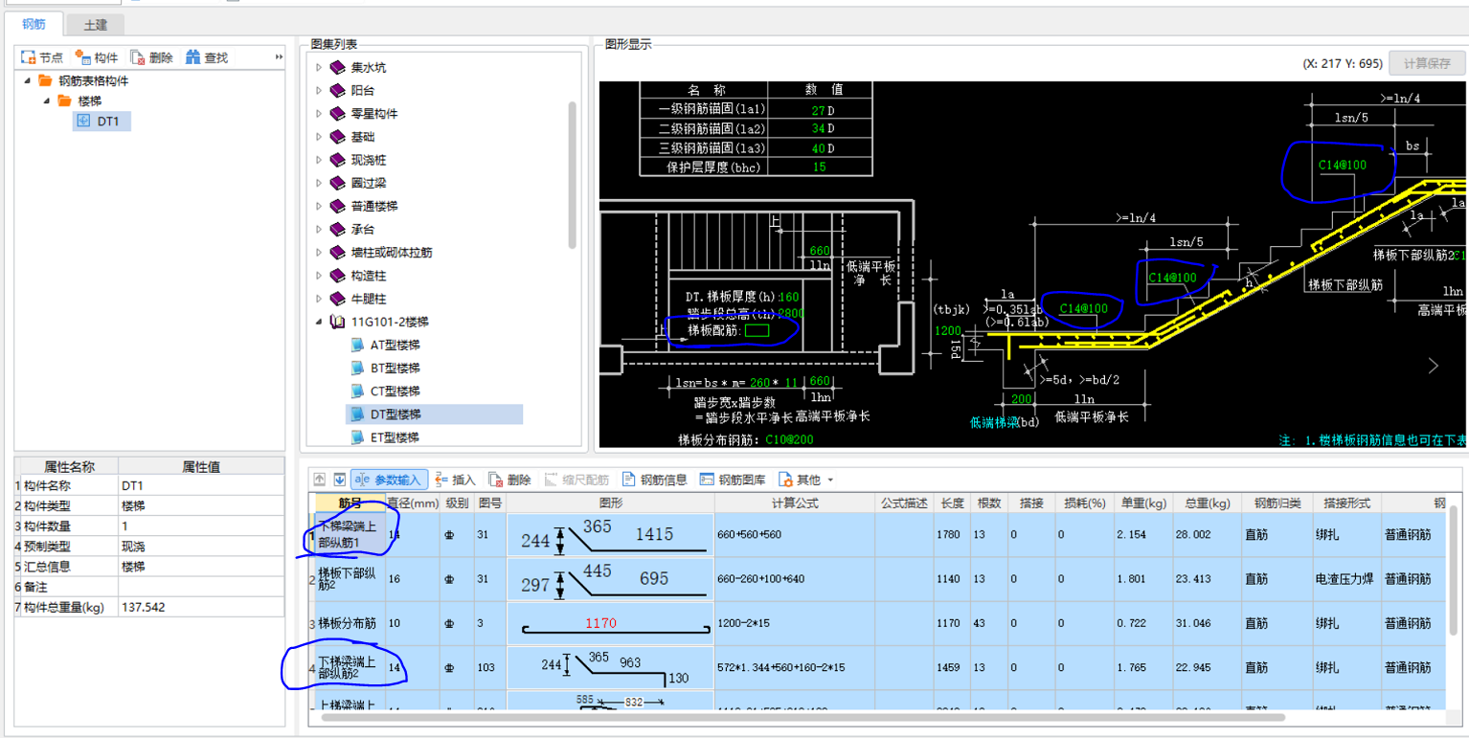Select the ET型楼梯 item
The width and height of the screenshot is (1469, 738).
pos(395,437)
